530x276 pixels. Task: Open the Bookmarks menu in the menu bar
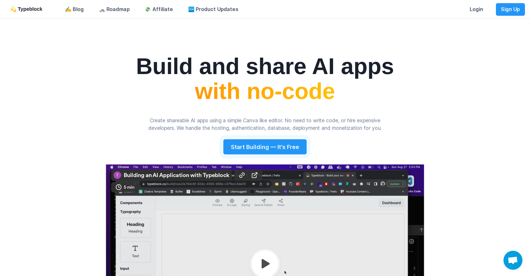[185, 167]
